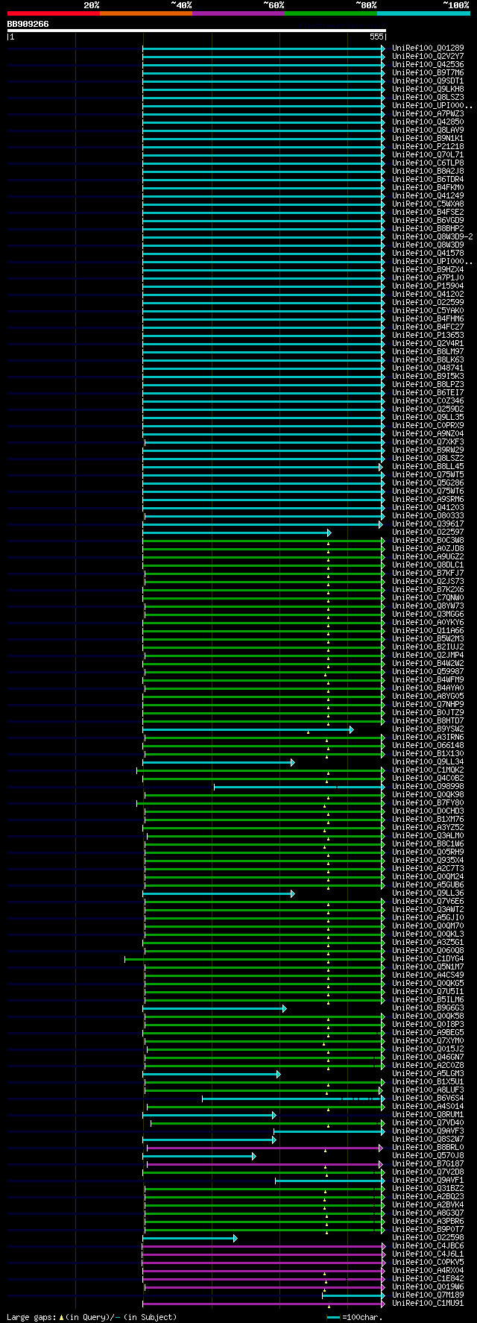Click the query name BB909266
The image size is (477, 1323).
28,24
